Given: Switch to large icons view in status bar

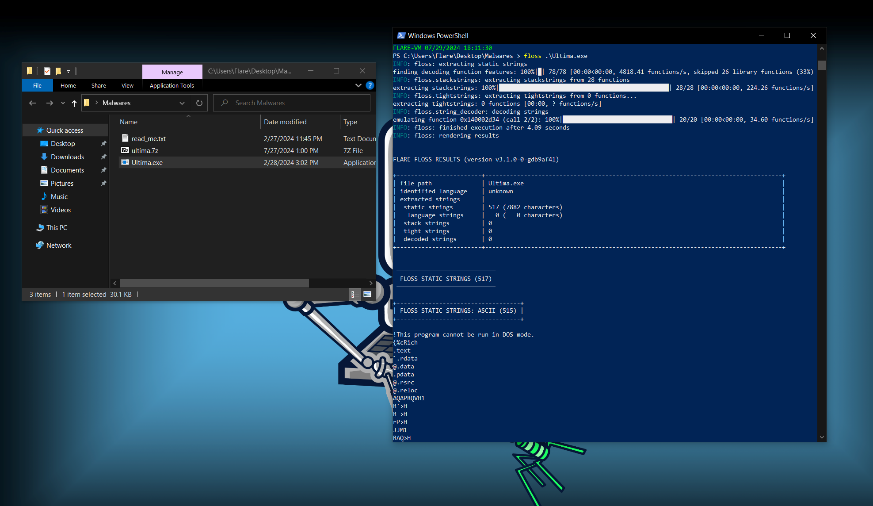Looking at the screenshot, I should 367,294.
